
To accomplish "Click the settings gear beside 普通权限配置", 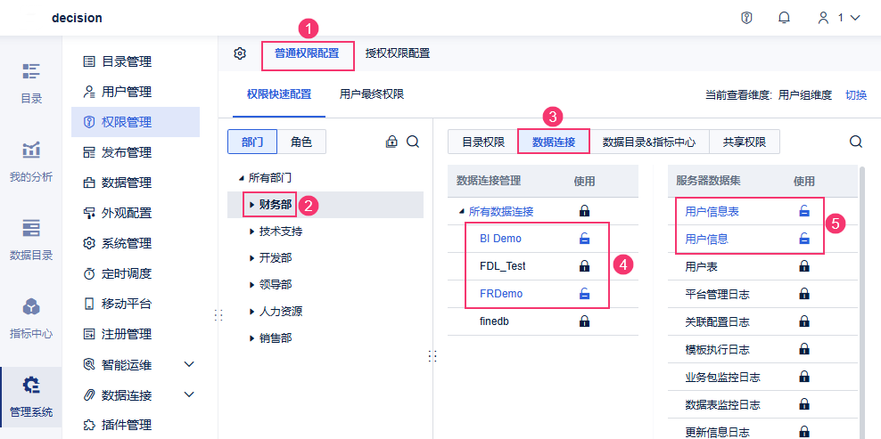I will [x=240, y=53].
